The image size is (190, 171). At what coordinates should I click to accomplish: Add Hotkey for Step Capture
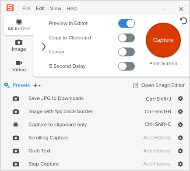tap(157, 164)
